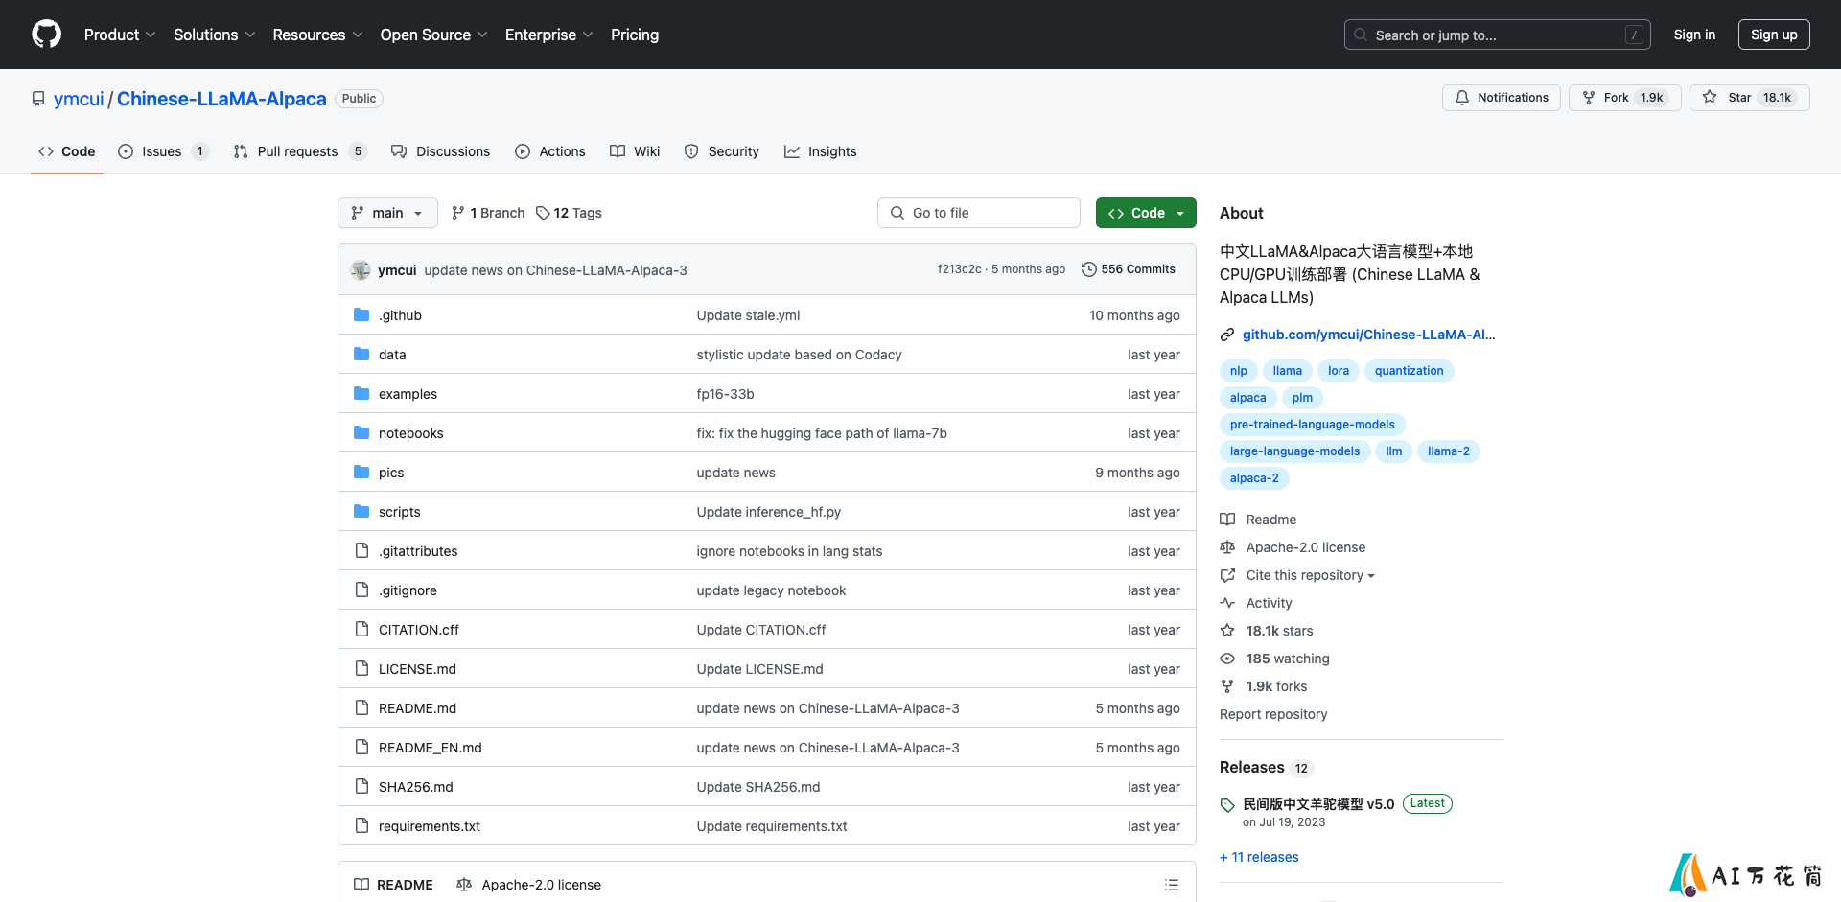This screenshot has width=1841, height=902.
Task: Open the data folder
Action: pyautogui.click(x=392, y=355)
